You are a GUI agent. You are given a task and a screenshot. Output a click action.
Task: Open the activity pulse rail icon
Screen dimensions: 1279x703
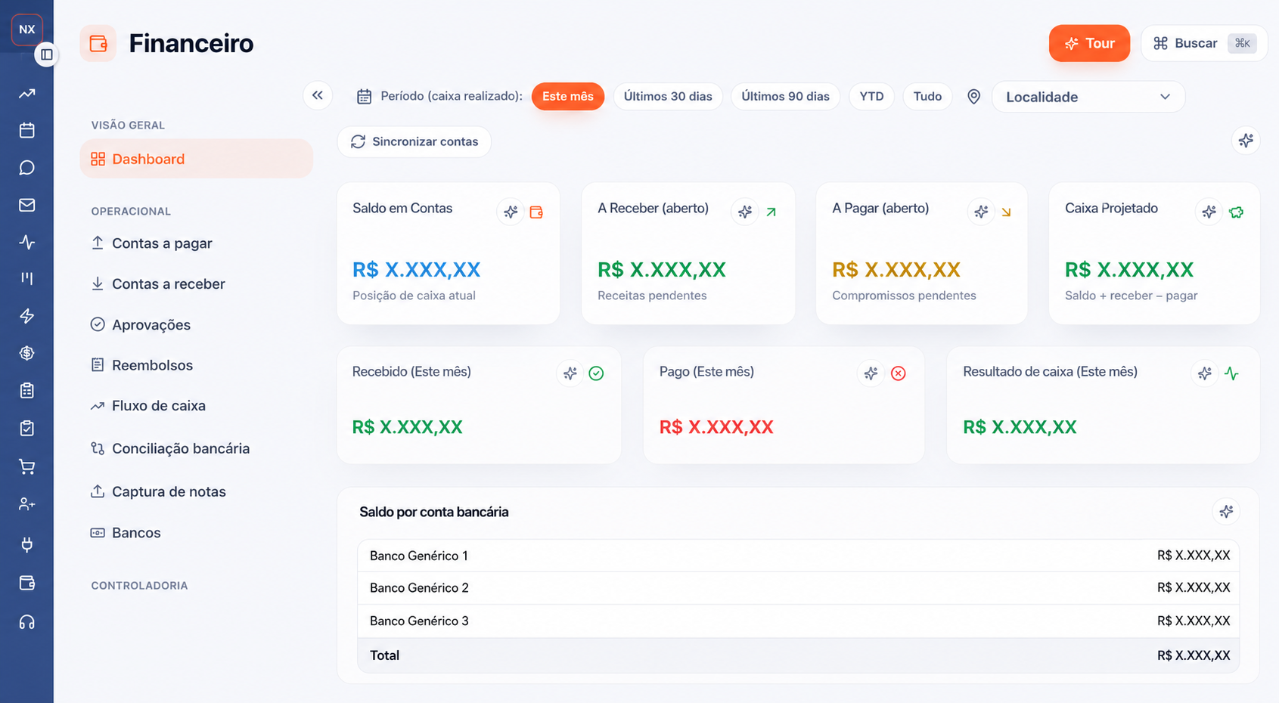click(x=27, y=242)
